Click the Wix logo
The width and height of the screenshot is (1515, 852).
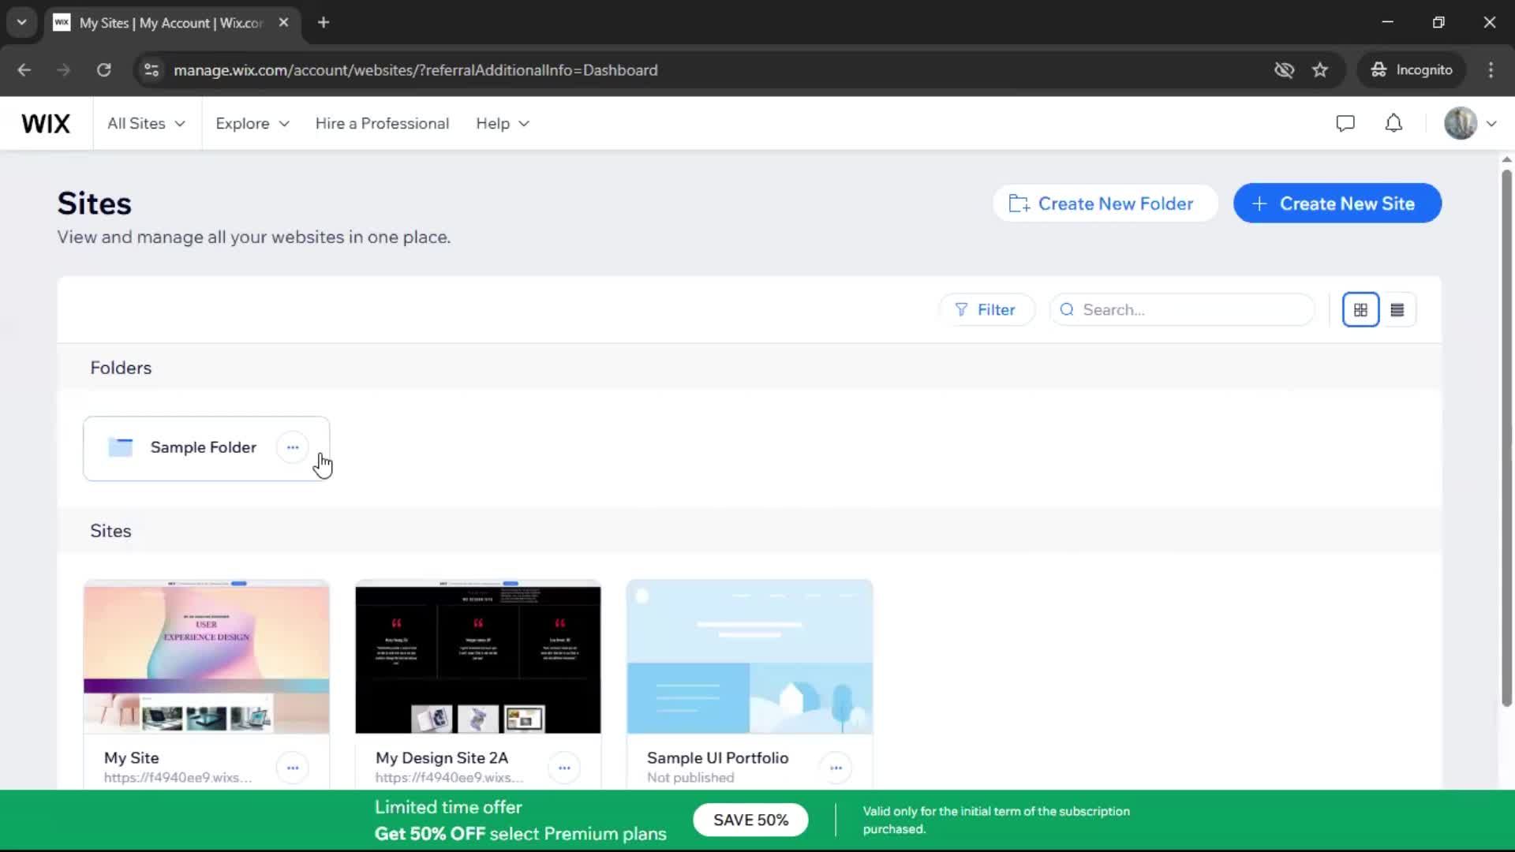pos(46,124)
